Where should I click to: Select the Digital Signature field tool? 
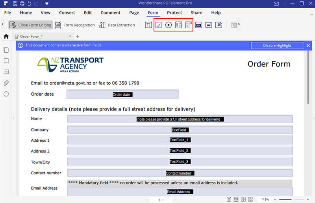(219, 25)
